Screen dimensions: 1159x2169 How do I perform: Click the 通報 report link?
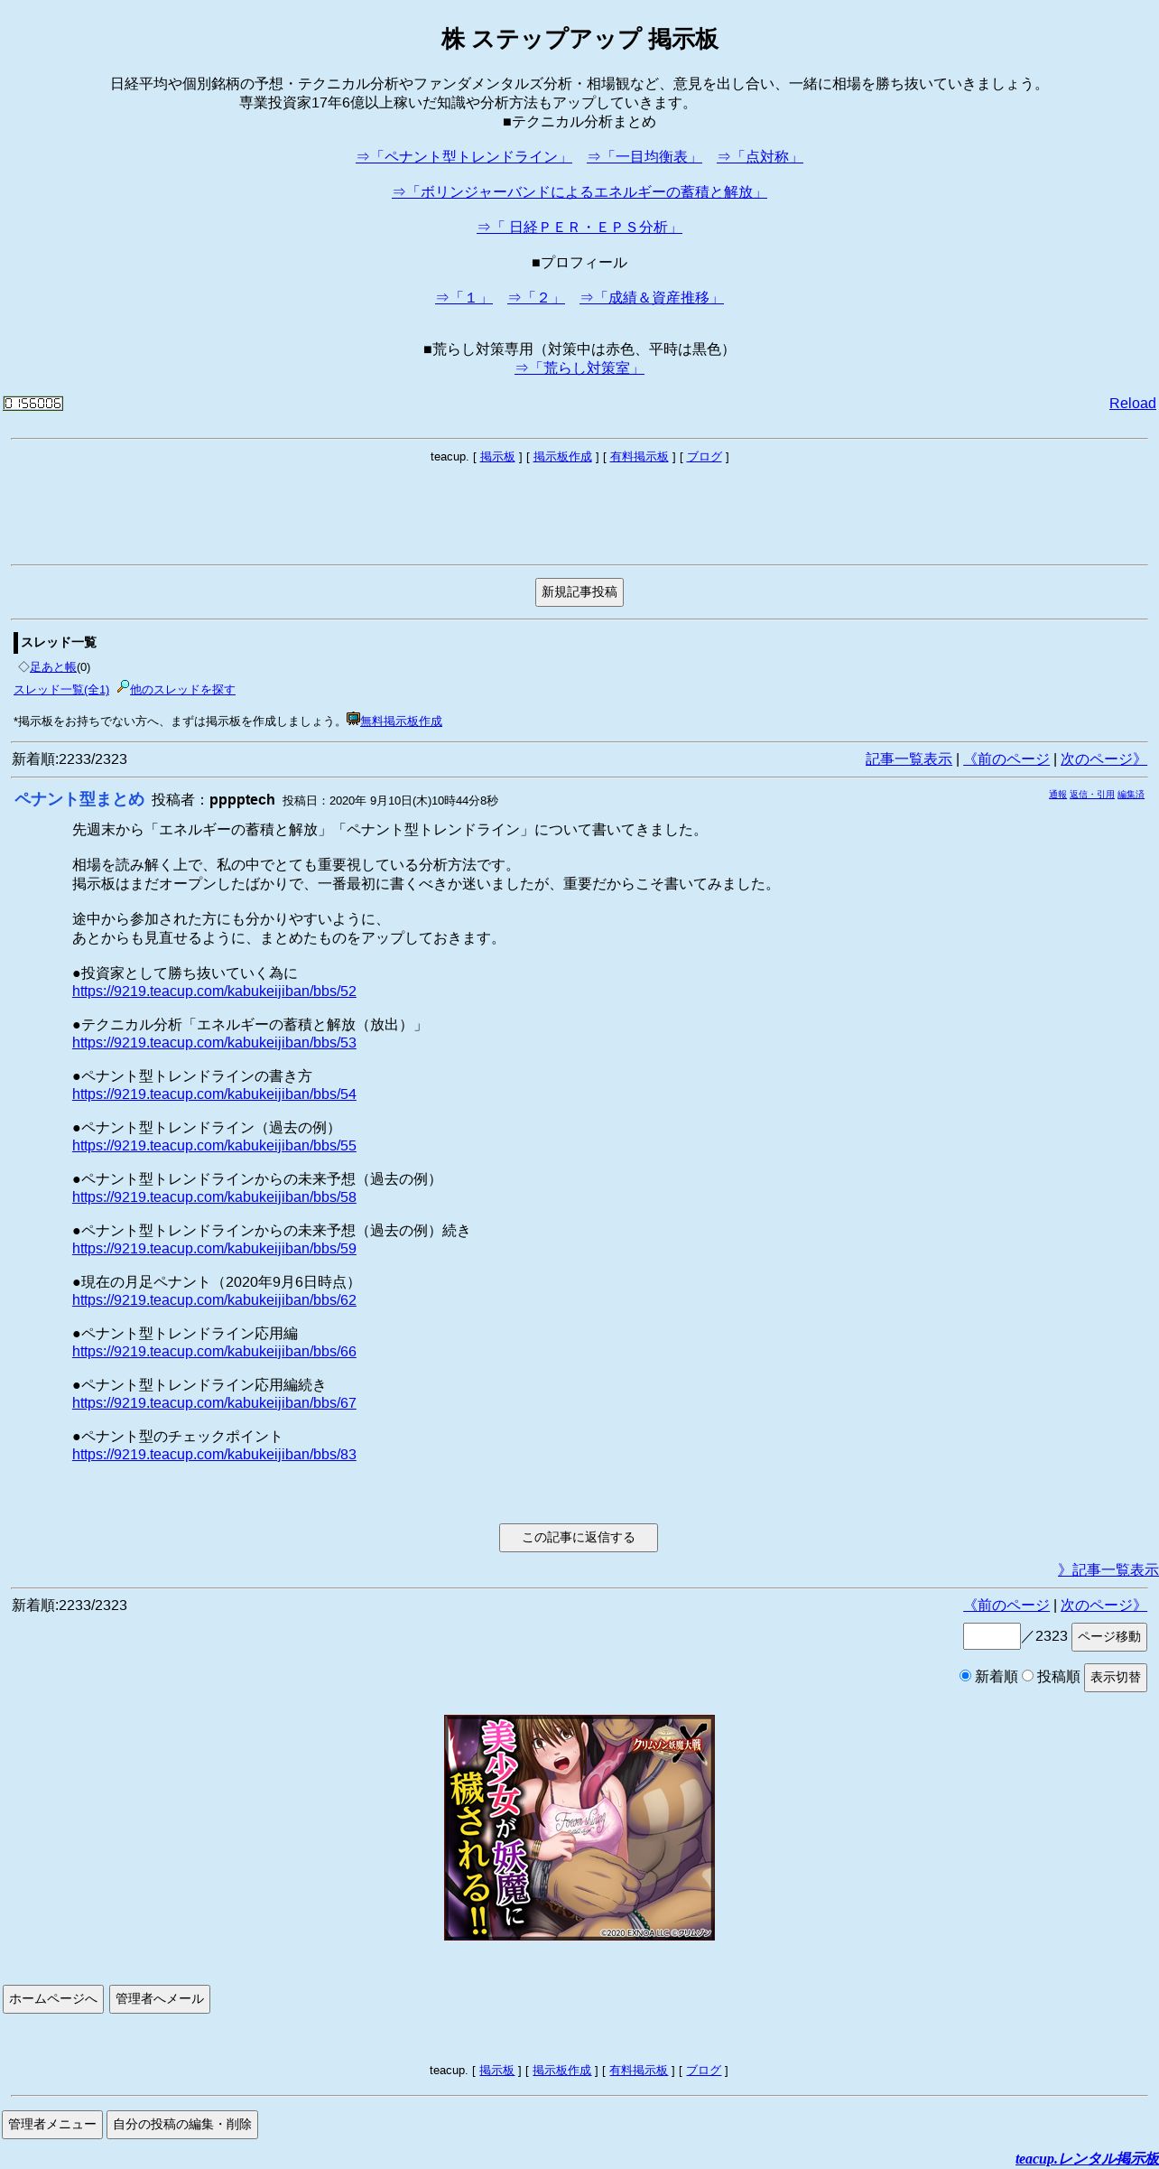(1058, 795)
